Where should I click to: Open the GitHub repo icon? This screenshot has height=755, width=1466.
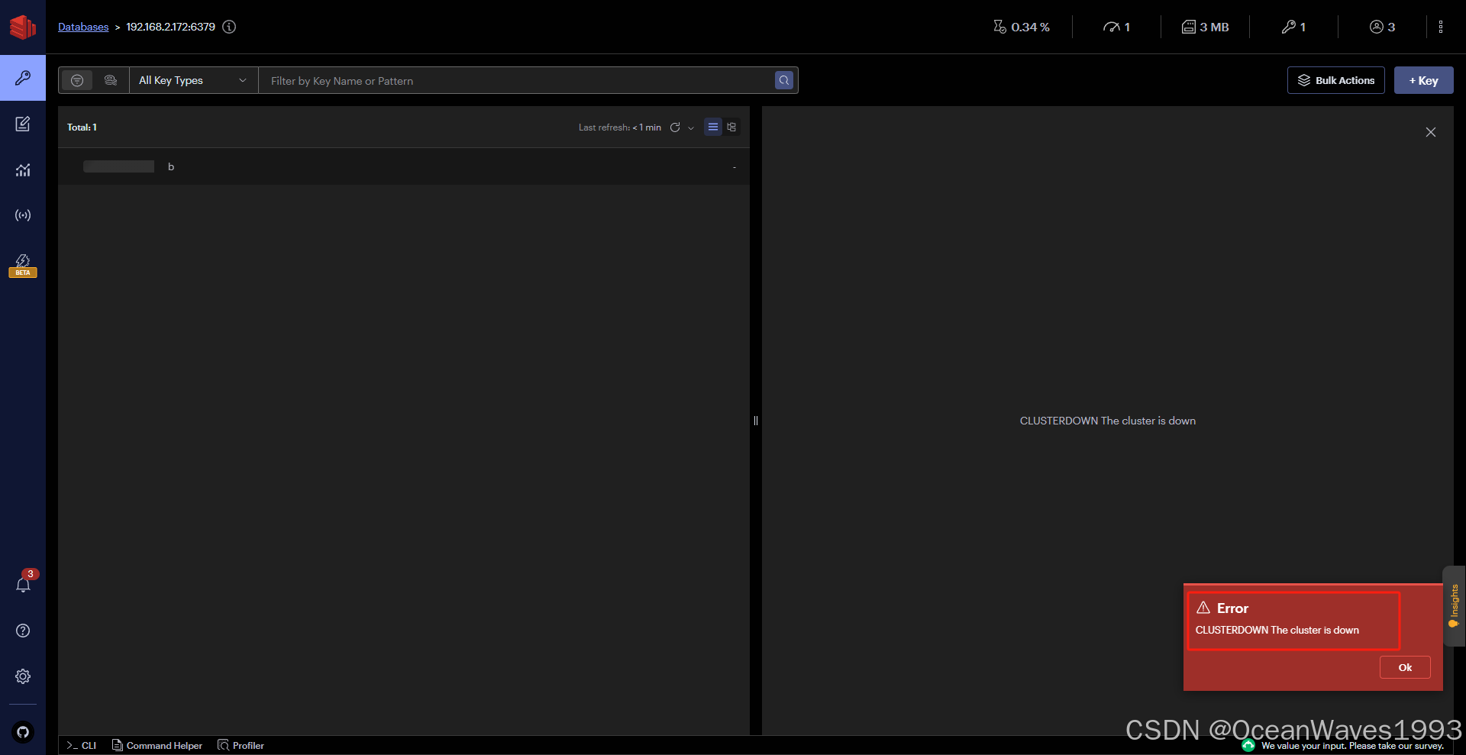pos(23,732)
